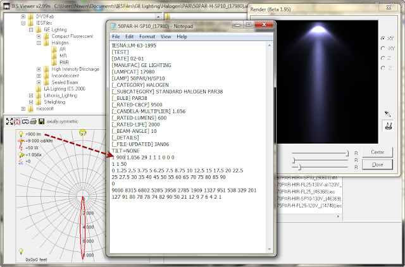Click the goggles view icon in toolbar
405x267 pixels.
tap(25, 121)
